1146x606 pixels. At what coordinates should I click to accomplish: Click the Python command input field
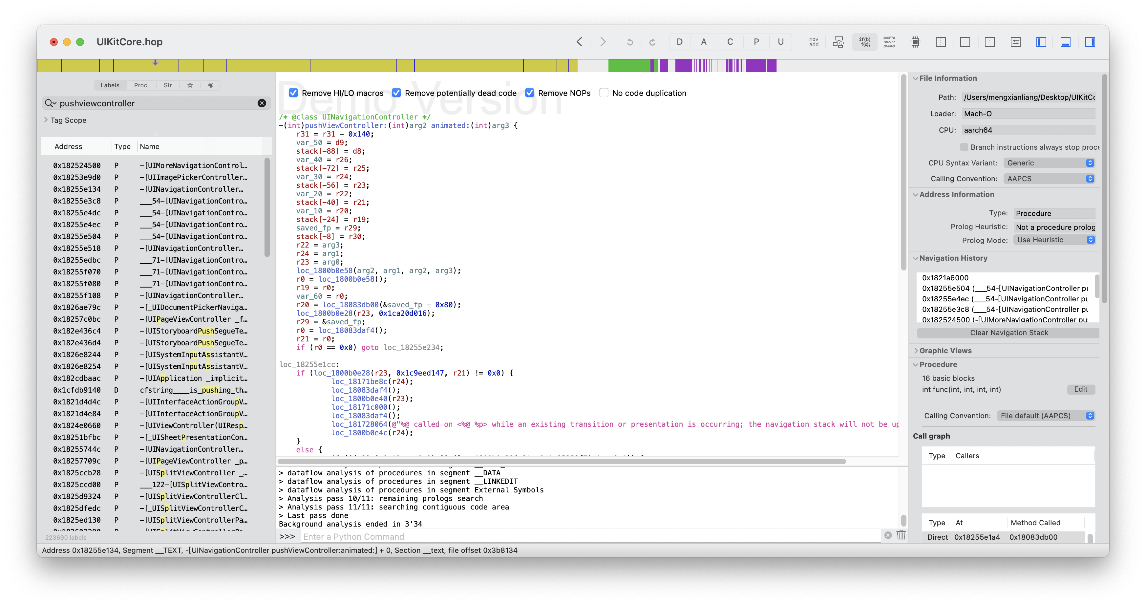pos(591,537)
